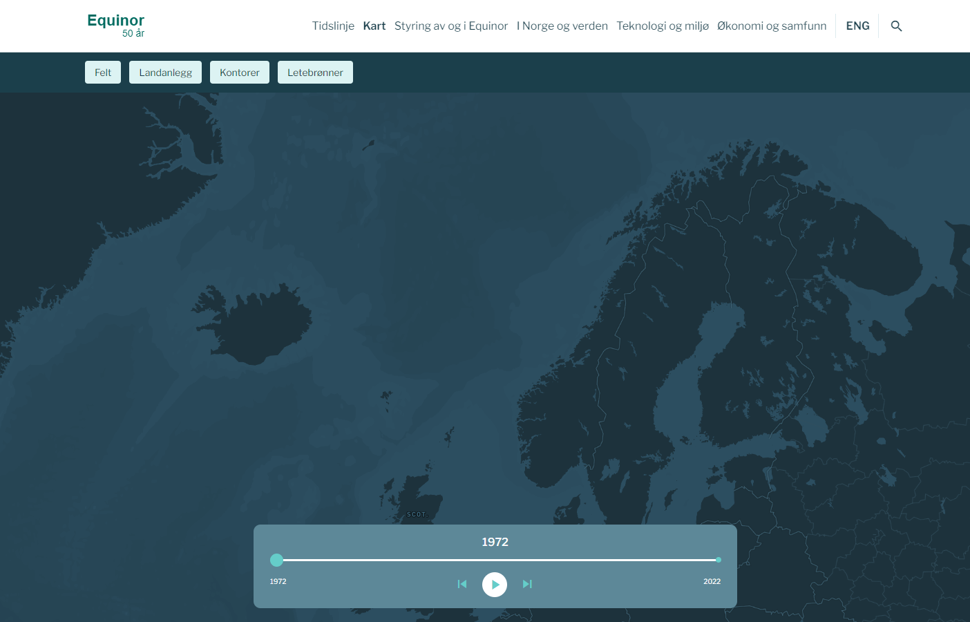The width and height of the screenshot is (970, 622).
Task: Click the SCOT. label on map
Action: 417,514
